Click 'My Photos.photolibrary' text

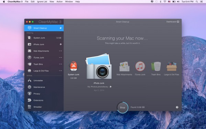pyautogui.click(x=98, y=87)
